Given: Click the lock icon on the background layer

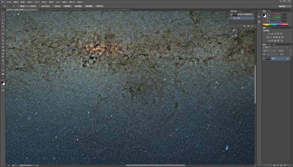Looking at the screenshot, I should tap(288, 58).
